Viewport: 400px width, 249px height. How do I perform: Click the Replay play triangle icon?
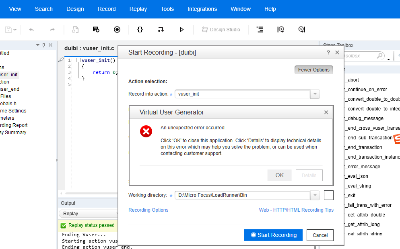point(181,30)
